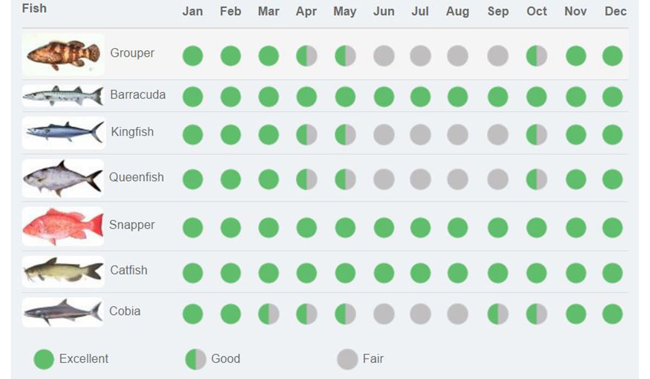Viewport: 650px width, 379px height.
Task: Select the Kingfish illustration
Action: click(63, 133)
